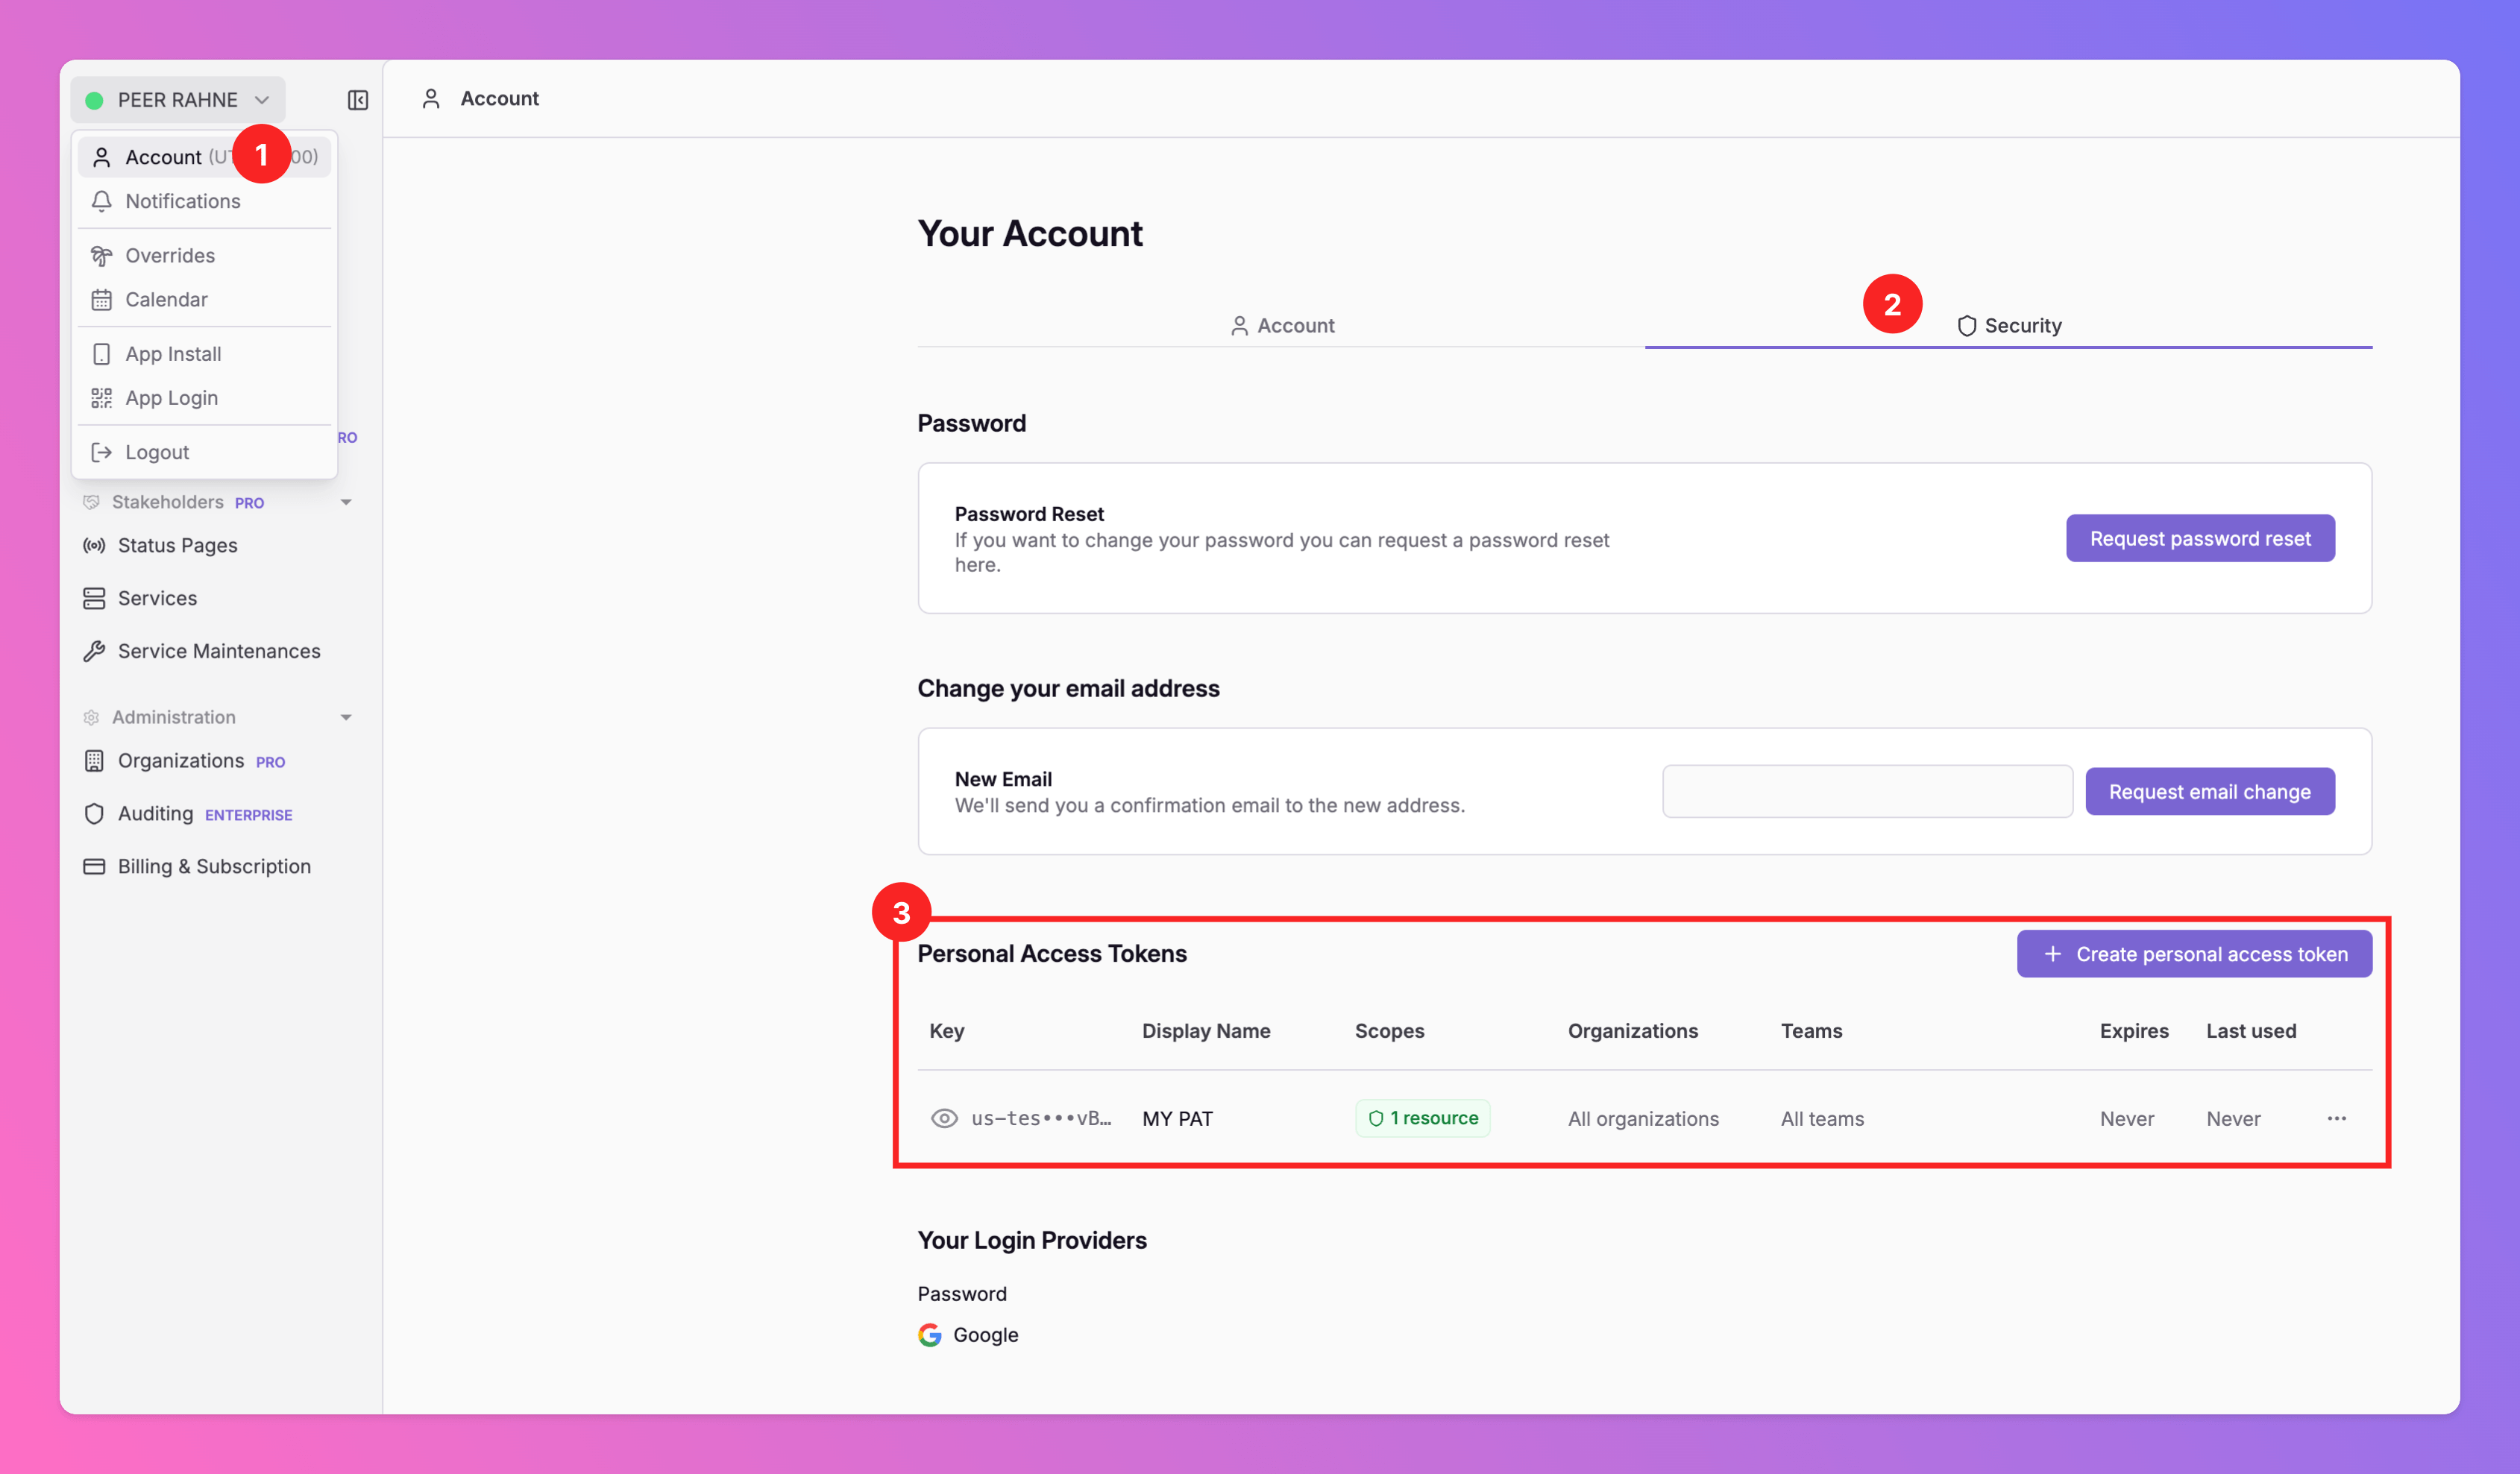Click Request email change button

pos(2210,791)
